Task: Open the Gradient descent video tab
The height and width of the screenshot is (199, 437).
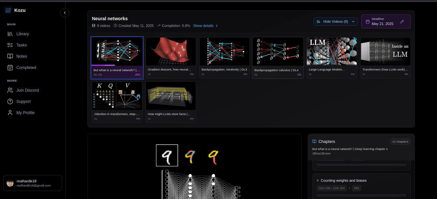Action: tap(171, 58)
